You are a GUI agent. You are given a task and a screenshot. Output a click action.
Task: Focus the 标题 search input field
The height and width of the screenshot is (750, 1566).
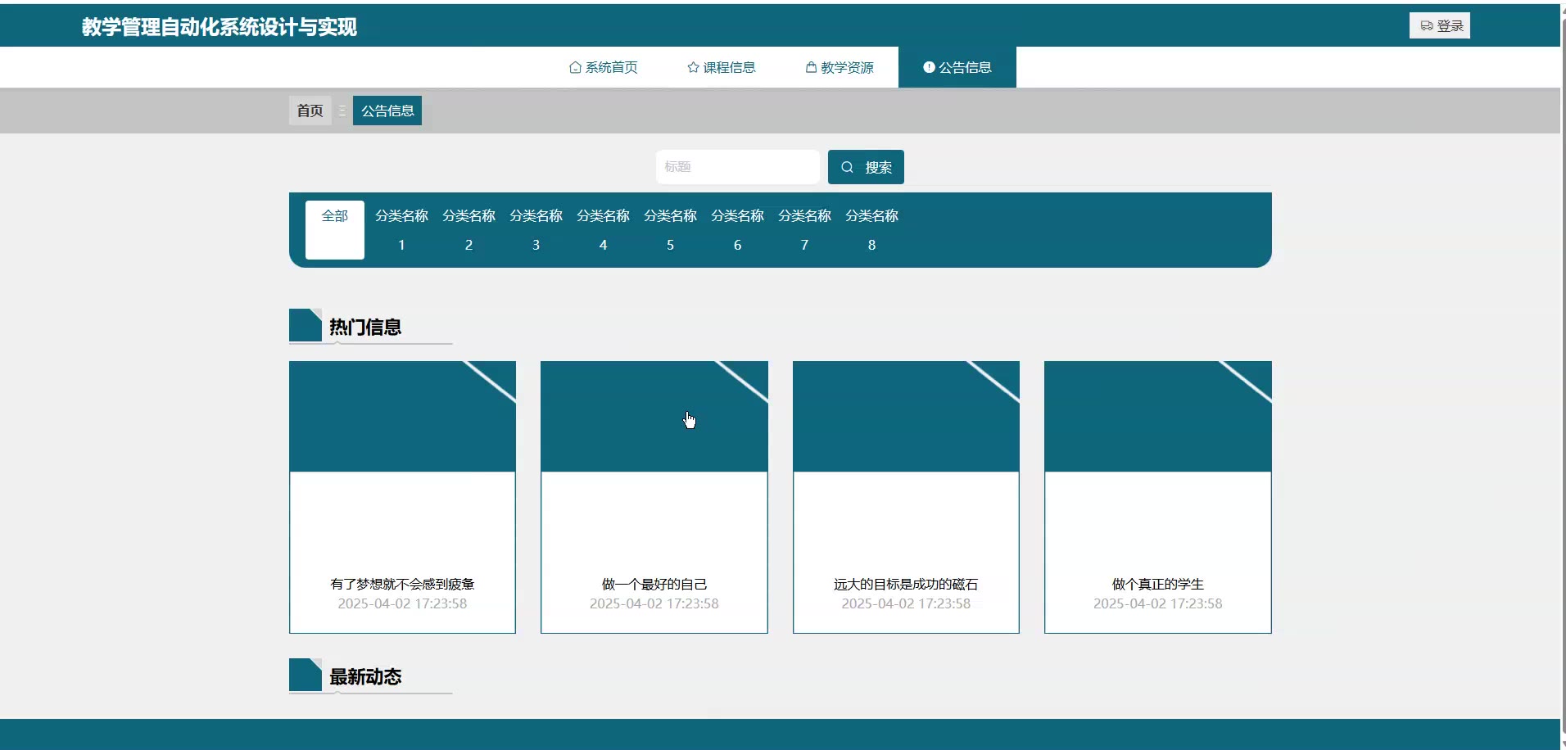737,167
